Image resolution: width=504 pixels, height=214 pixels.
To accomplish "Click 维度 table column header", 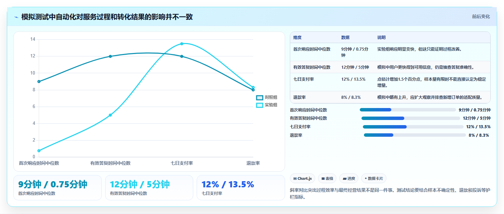I will 297,38.
